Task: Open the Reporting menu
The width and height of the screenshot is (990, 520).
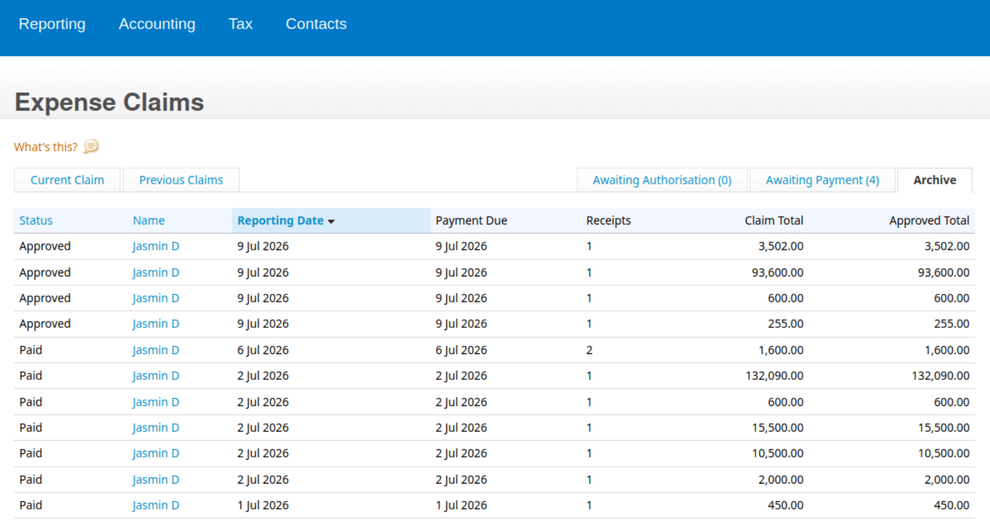Action: 52,24
